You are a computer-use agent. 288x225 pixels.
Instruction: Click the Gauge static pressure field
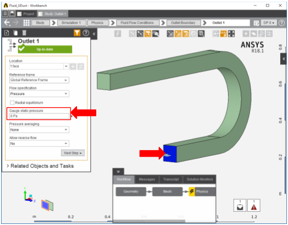pyautogui.click(x=39, y=116)
